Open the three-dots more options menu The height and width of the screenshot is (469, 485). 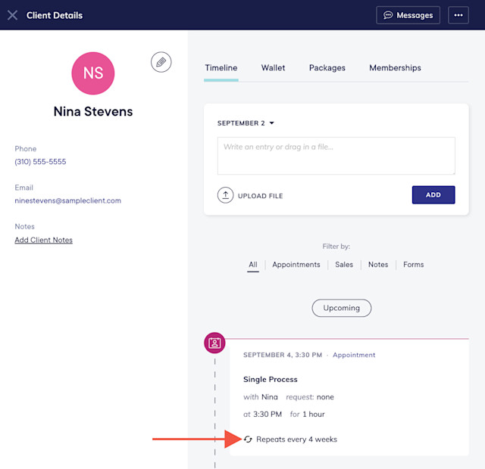tap(458, 15)
